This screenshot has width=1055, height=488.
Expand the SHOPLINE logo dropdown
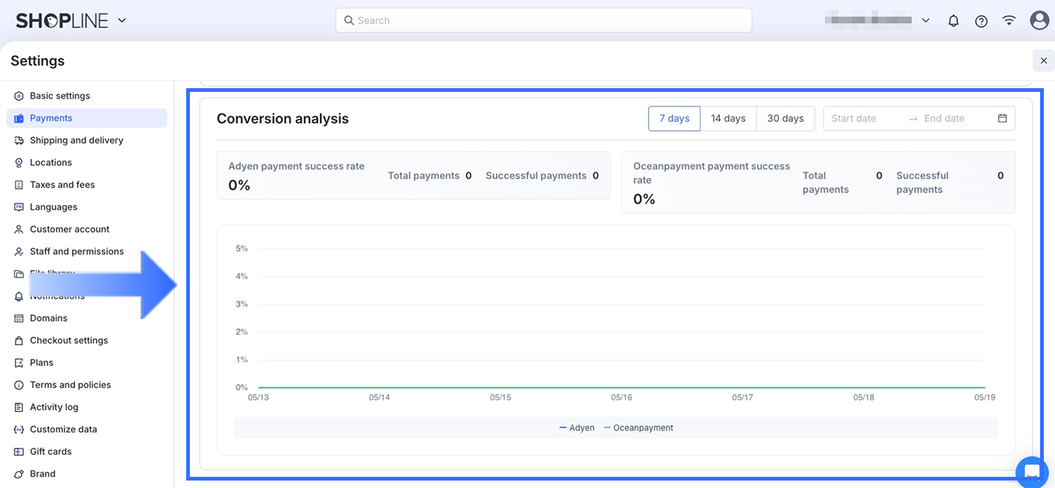(122, 20)
